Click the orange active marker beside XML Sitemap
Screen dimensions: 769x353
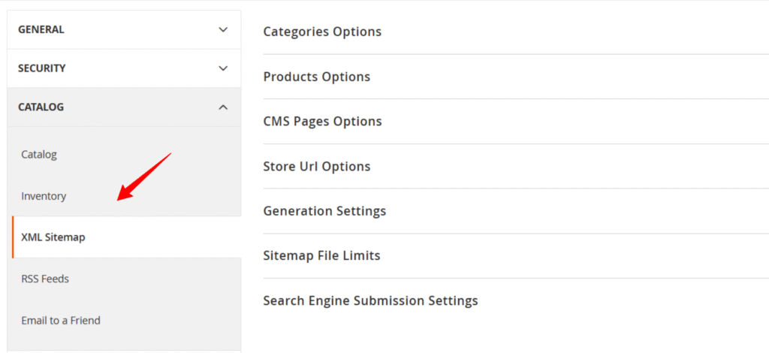pos(13,237)
